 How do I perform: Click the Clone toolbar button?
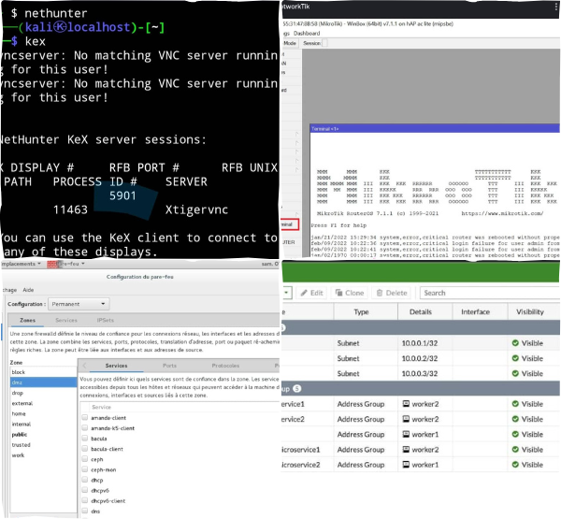coord(350,293)
